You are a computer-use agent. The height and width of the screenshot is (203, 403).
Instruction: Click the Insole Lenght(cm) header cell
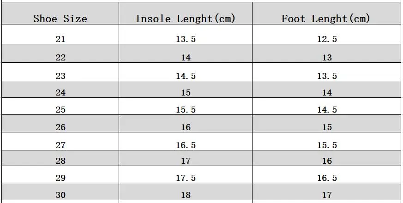(185, 19)
